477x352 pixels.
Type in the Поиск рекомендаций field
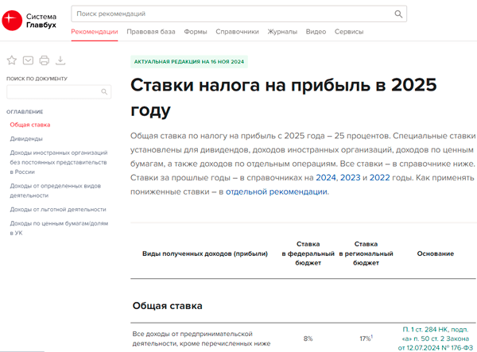click(x=231, y=14)
